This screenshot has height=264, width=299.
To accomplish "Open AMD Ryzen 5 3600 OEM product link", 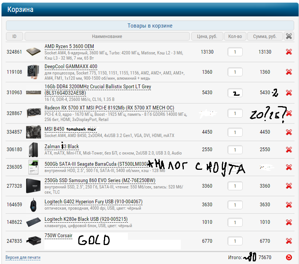I will pos(69,47).
